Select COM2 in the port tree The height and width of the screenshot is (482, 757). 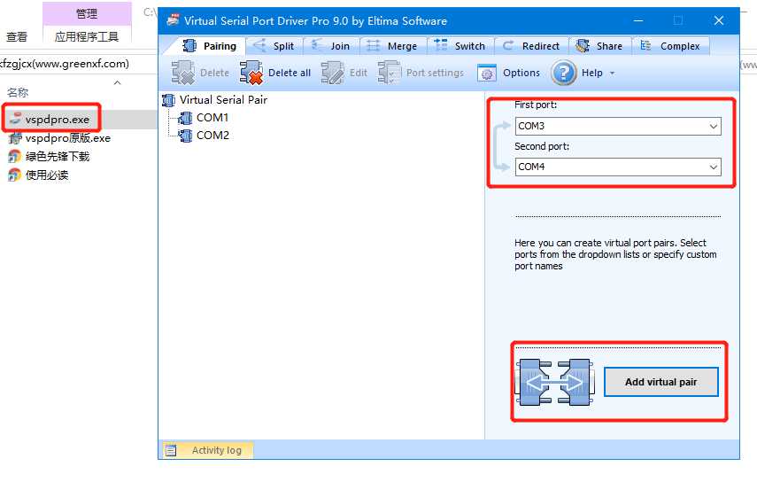click(212, 136)
